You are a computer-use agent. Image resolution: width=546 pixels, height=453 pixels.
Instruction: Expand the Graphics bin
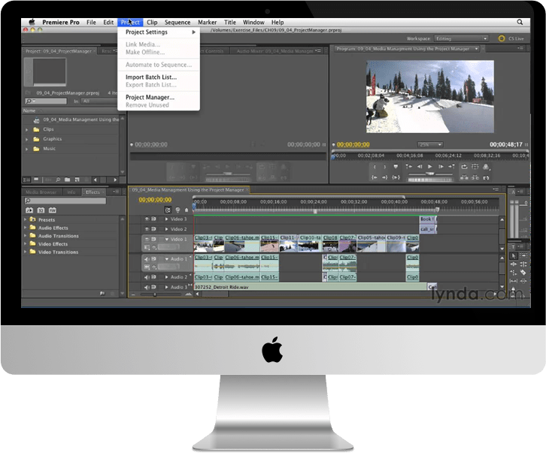pyautogui.click(x=27, y=139)
